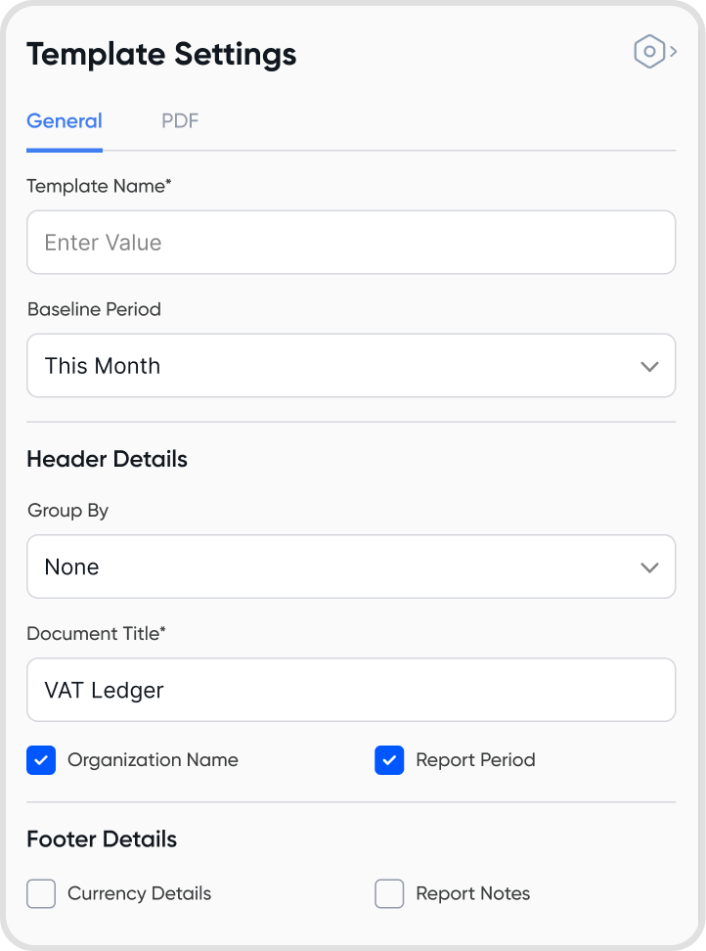The width and height of the screenshot is (706, 951).
Task: Focus the Template Name input field
Action: 351,243
